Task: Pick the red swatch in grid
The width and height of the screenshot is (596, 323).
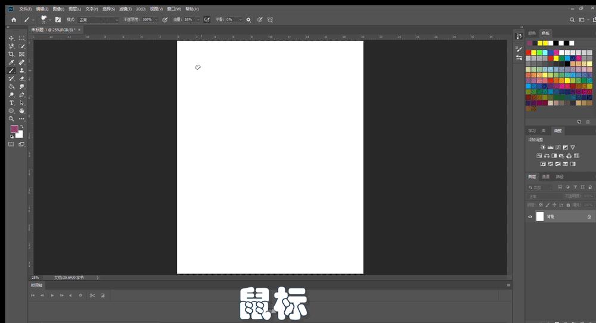Action: point(528,52)
